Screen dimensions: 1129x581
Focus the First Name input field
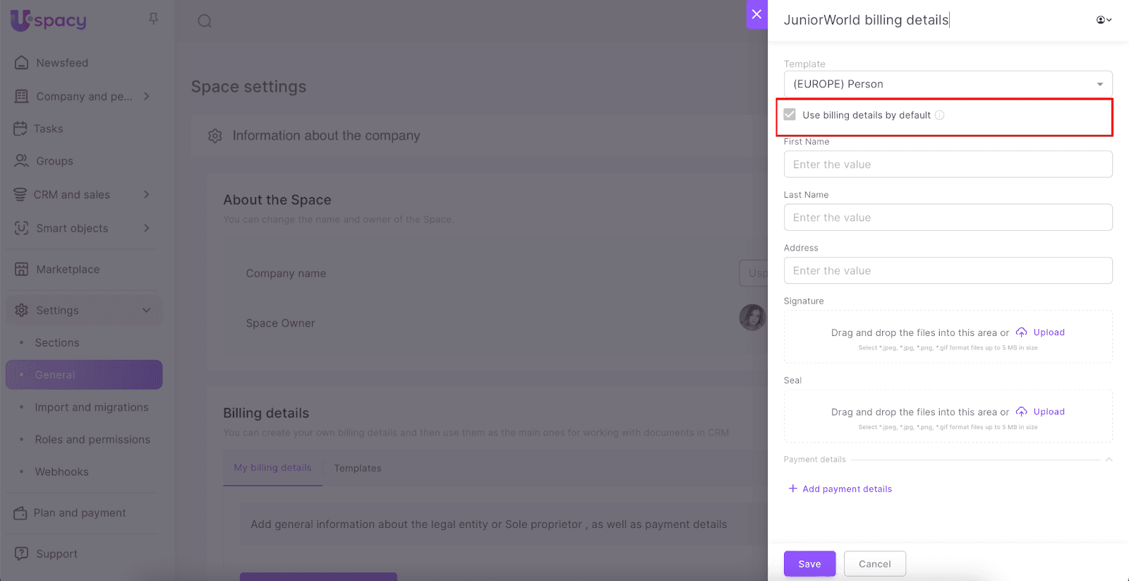948,164
